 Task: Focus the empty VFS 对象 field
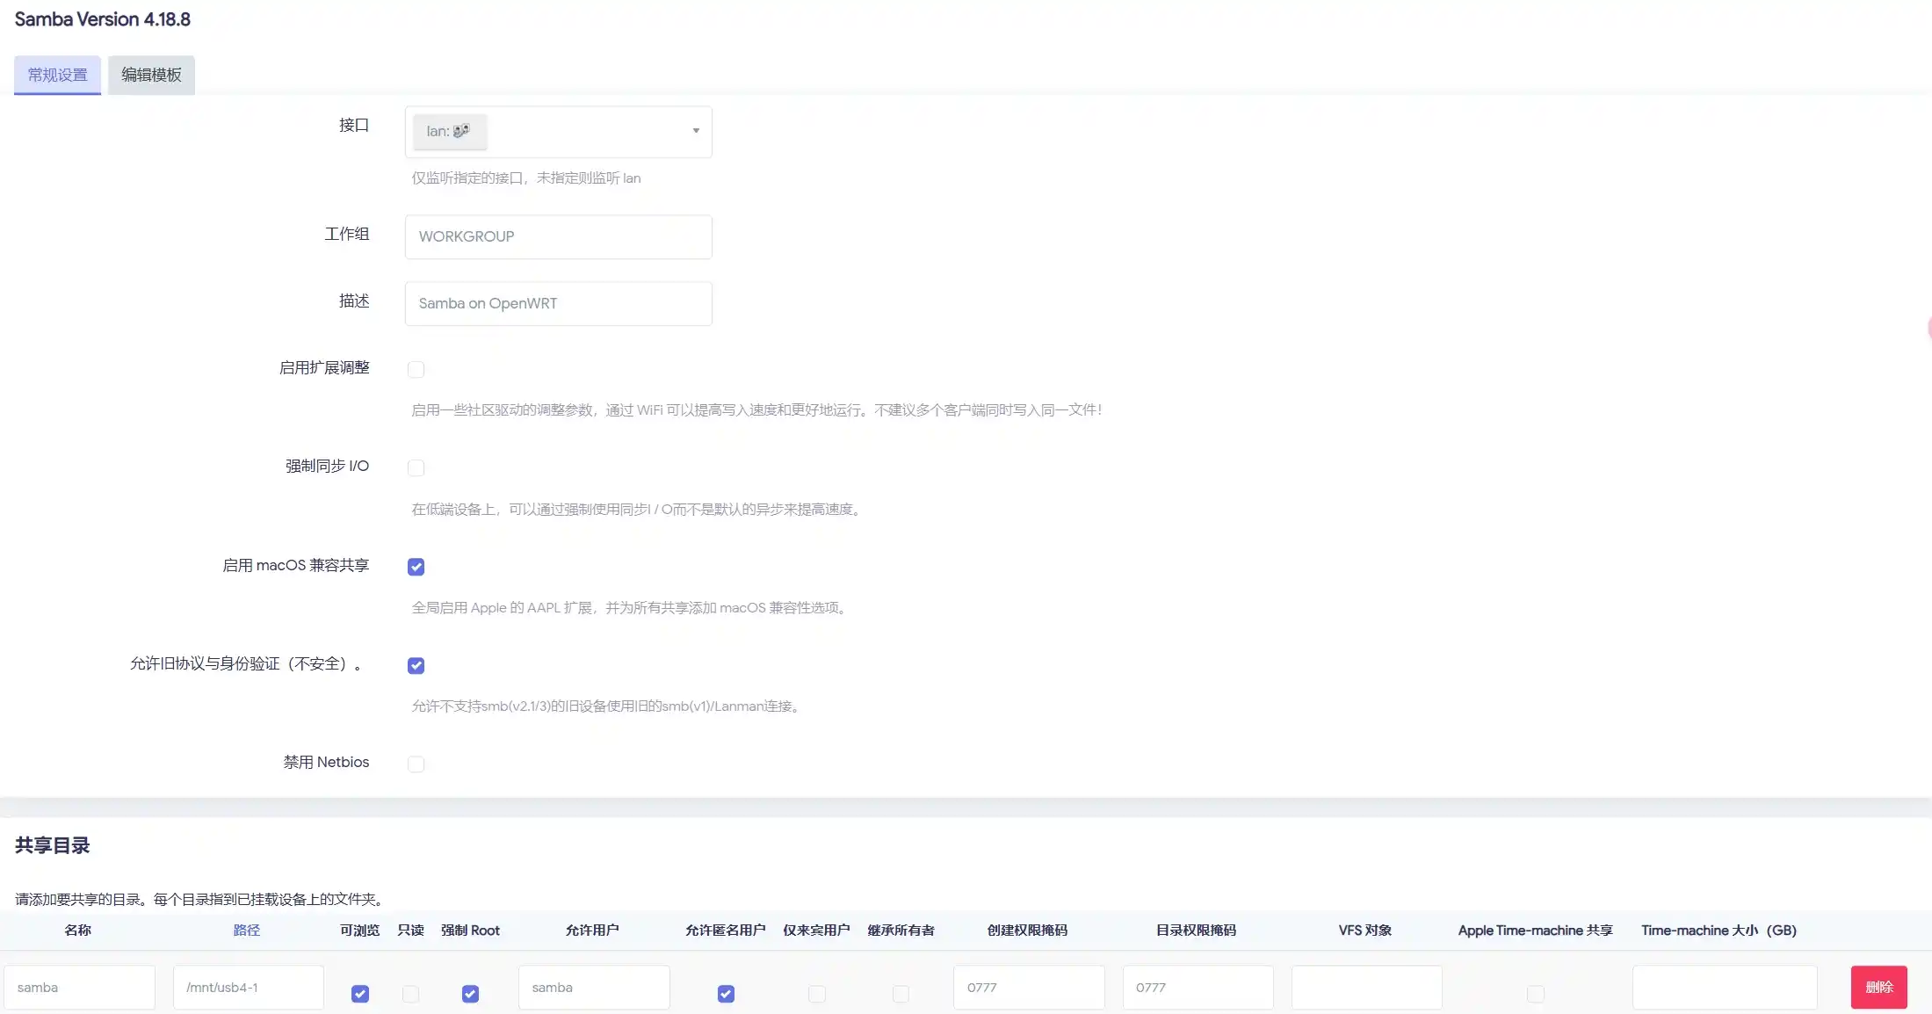point(1367,988)
